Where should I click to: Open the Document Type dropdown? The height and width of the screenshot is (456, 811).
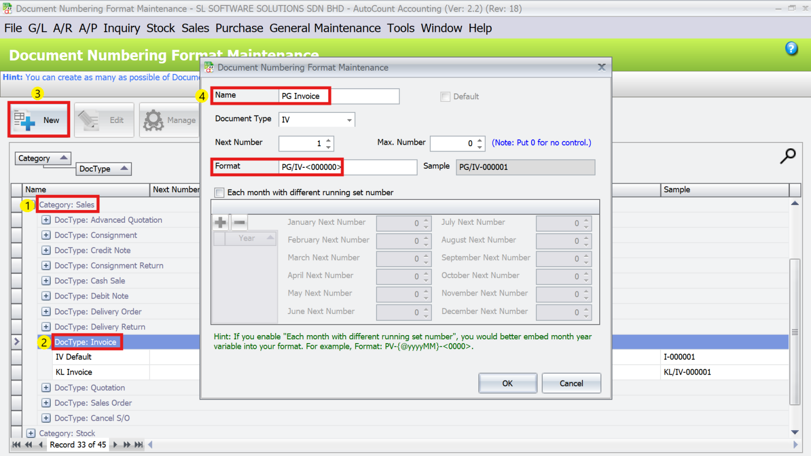click(x=348, y=120)
